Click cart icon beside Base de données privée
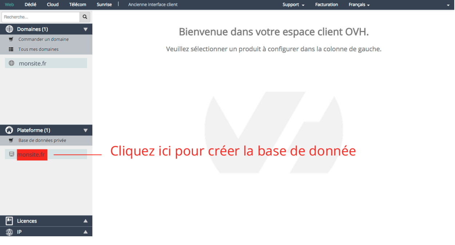Viewport: 455px width, 245px height. [11, 140]
